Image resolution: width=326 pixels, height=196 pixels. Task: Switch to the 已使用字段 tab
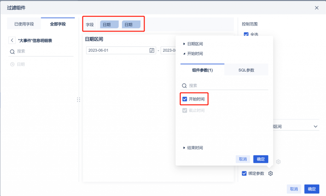[24, 24]
